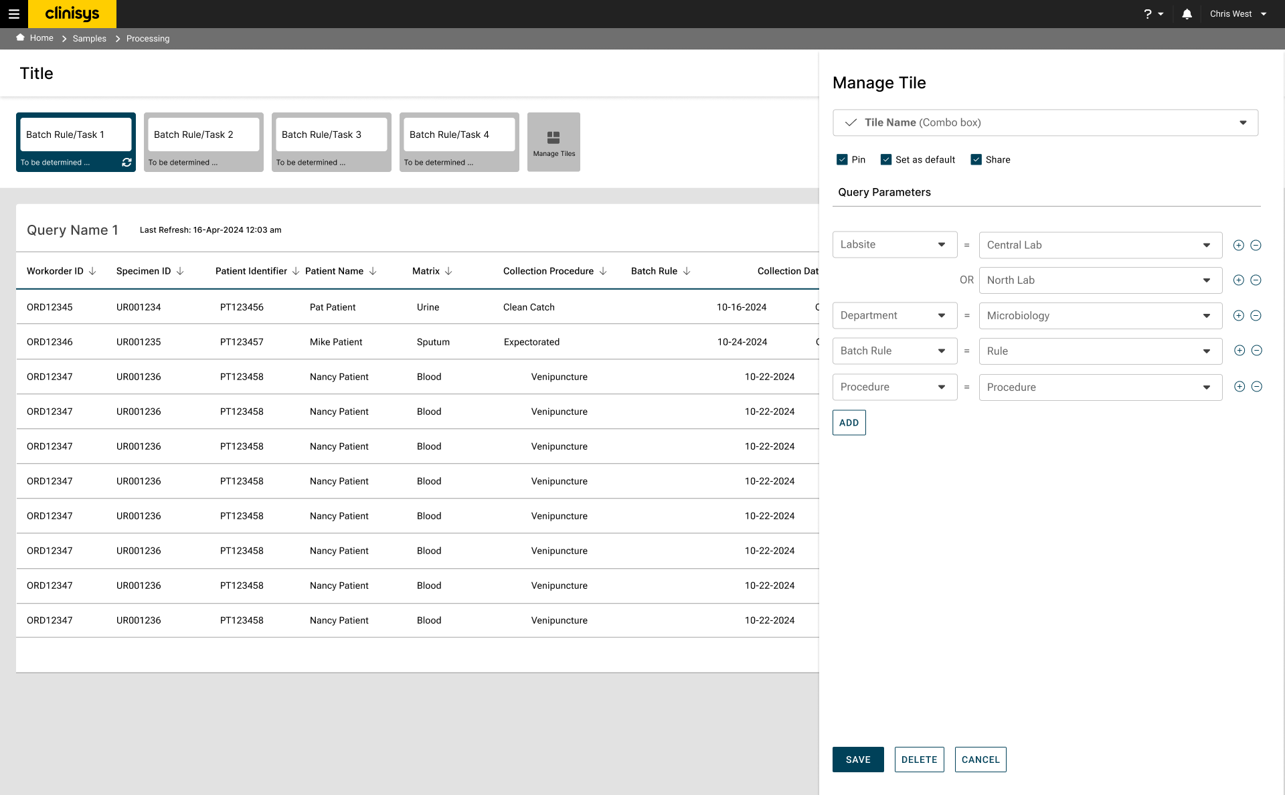Screen dimensions: 1285x795
Task: Open the Labsite field dropdown
Action: click(x=895, y=245)
